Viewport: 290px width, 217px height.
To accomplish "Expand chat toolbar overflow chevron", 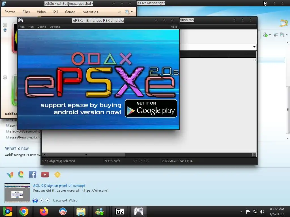I will click(120, 12).
